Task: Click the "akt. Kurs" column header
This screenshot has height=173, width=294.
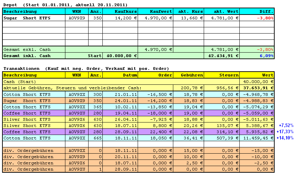Action: [x=189, y=11]
